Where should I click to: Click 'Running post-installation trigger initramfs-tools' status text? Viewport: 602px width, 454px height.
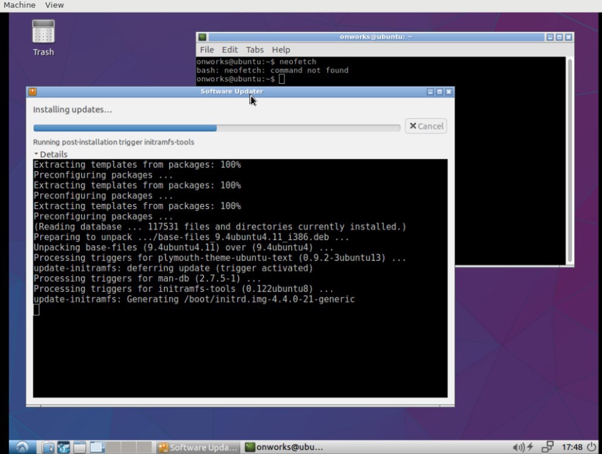pyautogui.click(x=114, y=142)
